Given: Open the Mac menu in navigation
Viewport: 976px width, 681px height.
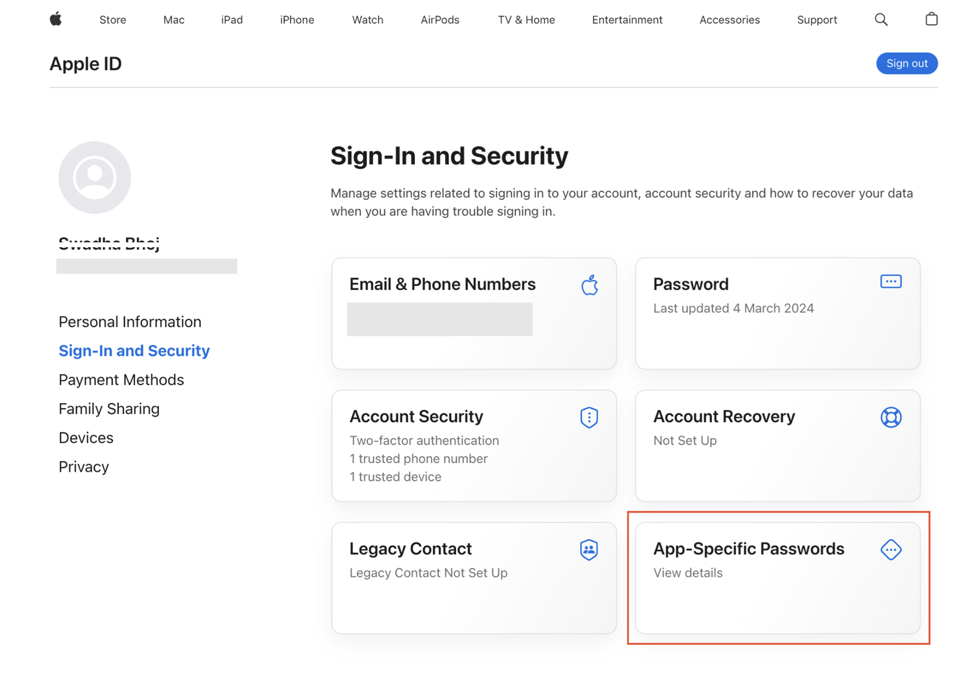Looking at the screenshot, I should (174, 20).
